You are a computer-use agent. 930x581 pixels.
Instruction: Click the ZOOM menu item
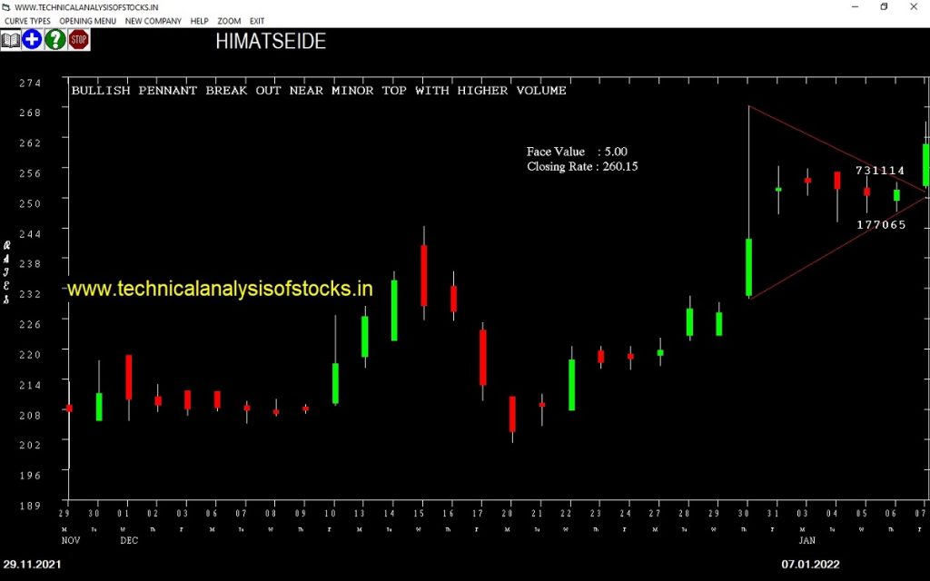229,21
